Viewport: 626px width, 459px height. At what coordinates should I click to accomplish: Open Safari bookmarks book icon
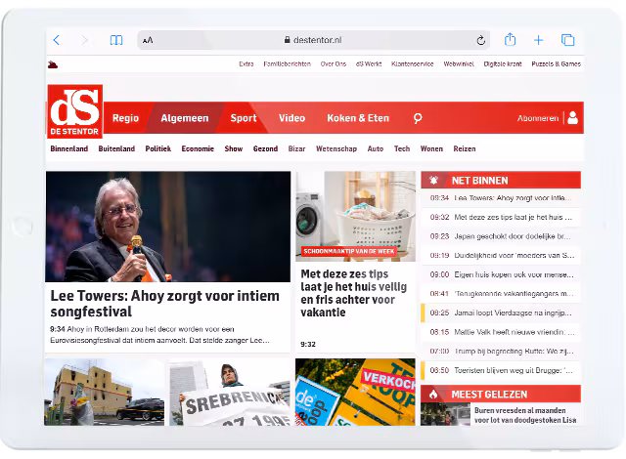116,40
